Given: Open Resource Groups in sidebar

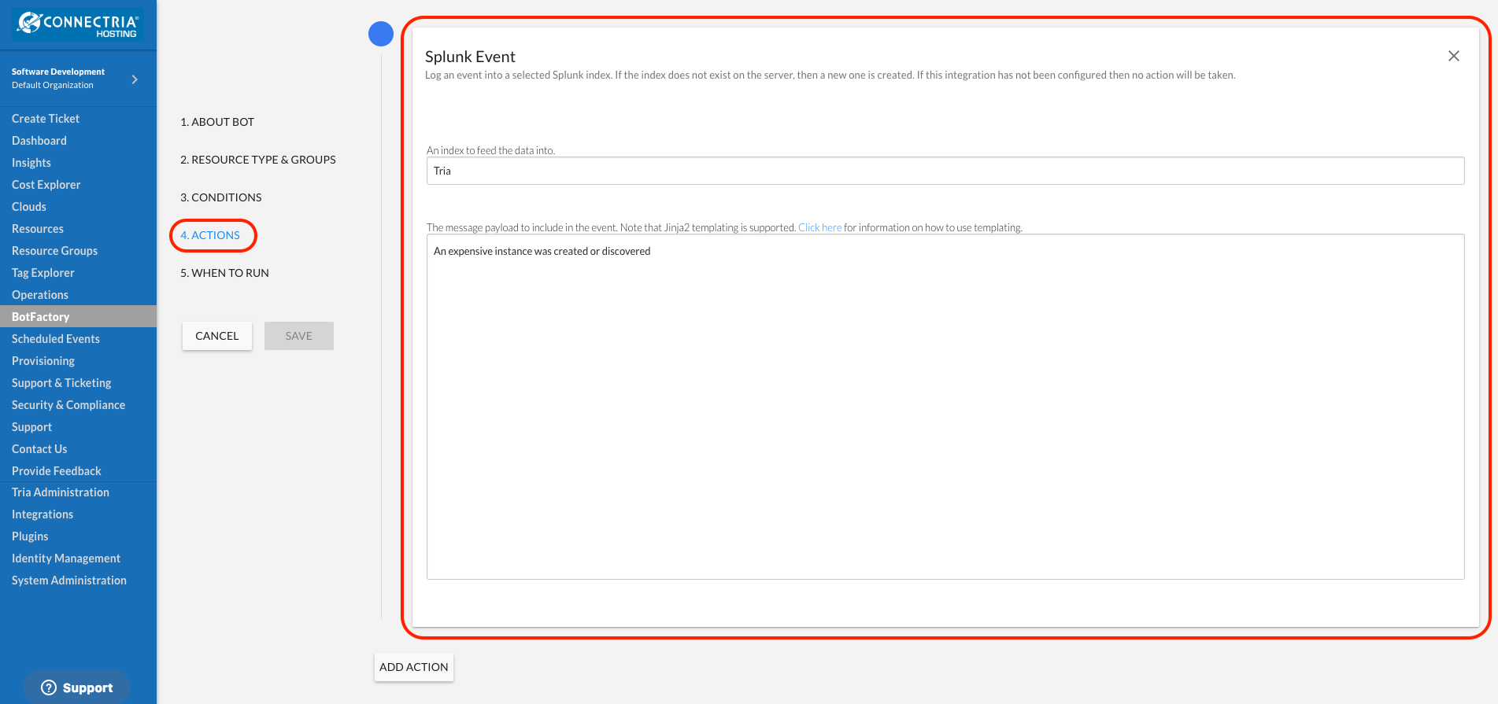Looking at the screenshot, I should click(x=55, y=251).
